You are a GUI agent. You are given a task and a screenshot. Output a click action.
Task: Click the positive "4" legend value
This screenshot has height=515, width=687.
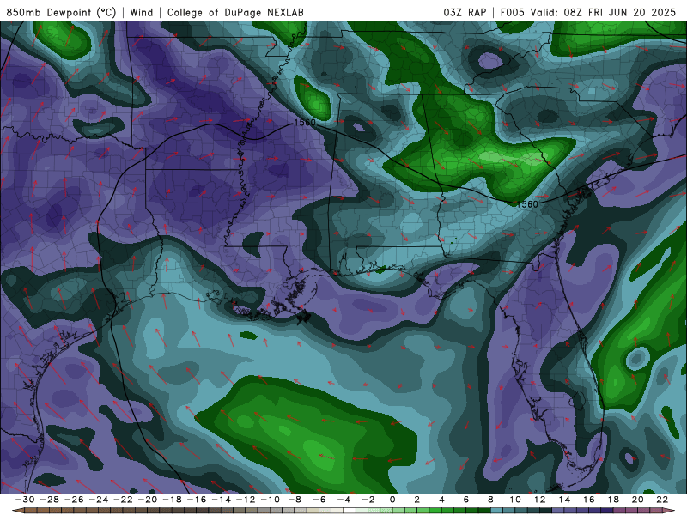coord(441,500)
